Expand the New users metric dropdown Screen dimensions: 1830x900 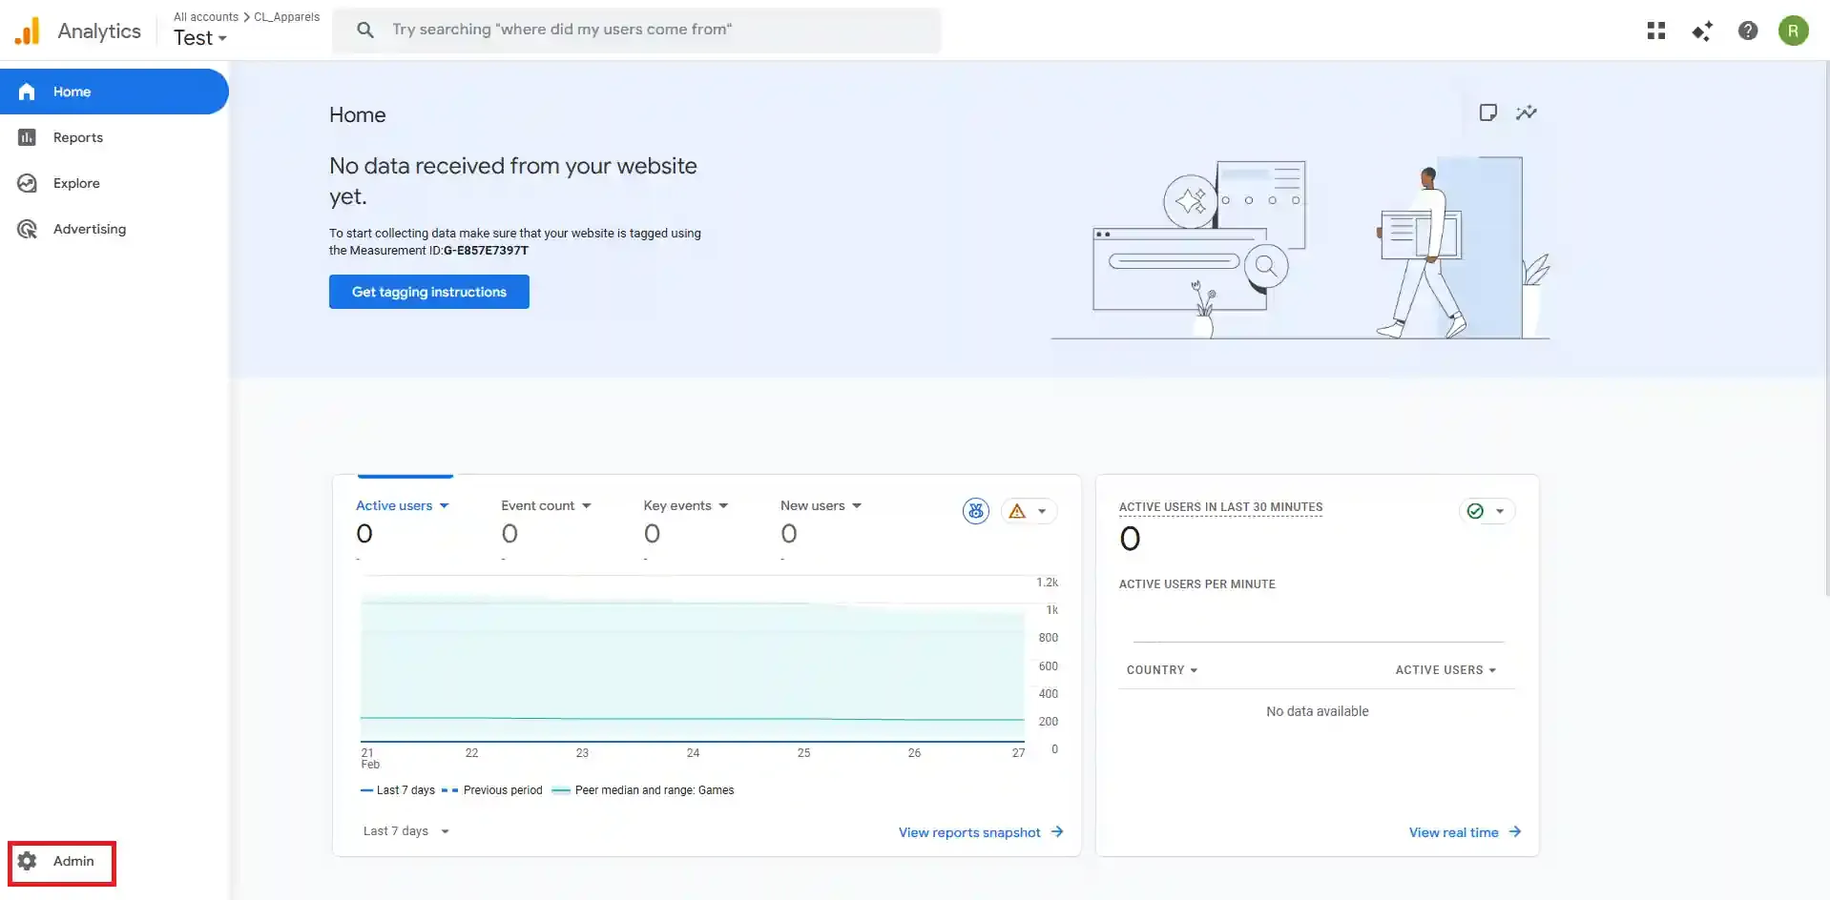(x=857, y=505)
